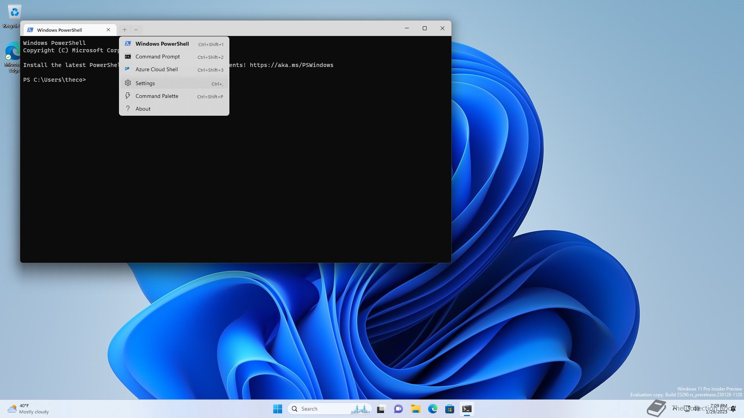Open Microsoft Store from the taskbar
The image size is (744, 418).
tap(449, 409)
